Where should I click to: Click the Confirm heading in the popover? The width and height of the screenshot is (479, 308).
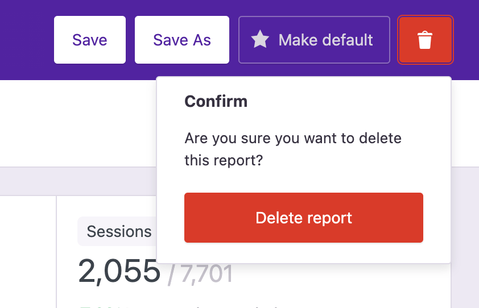tap(216, 102)
